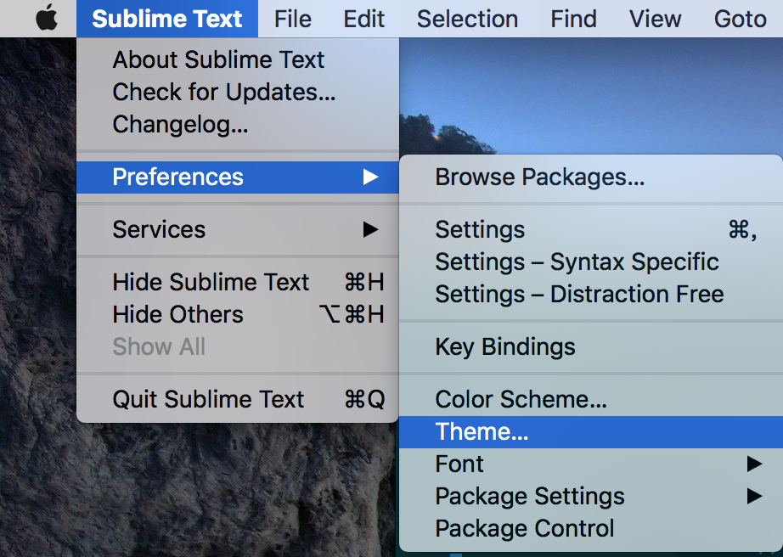Screen dimensions: 783x557
Task: Open the Changelog entry
Action: (180, 124)
